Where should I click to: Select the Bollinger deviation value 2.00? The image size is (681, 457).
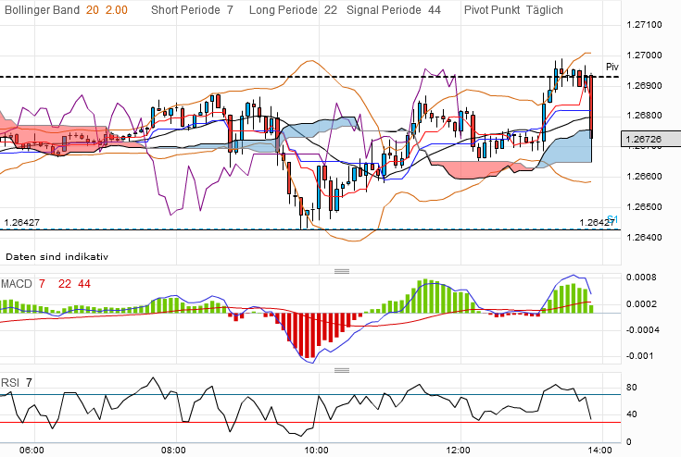pos(117,10)
